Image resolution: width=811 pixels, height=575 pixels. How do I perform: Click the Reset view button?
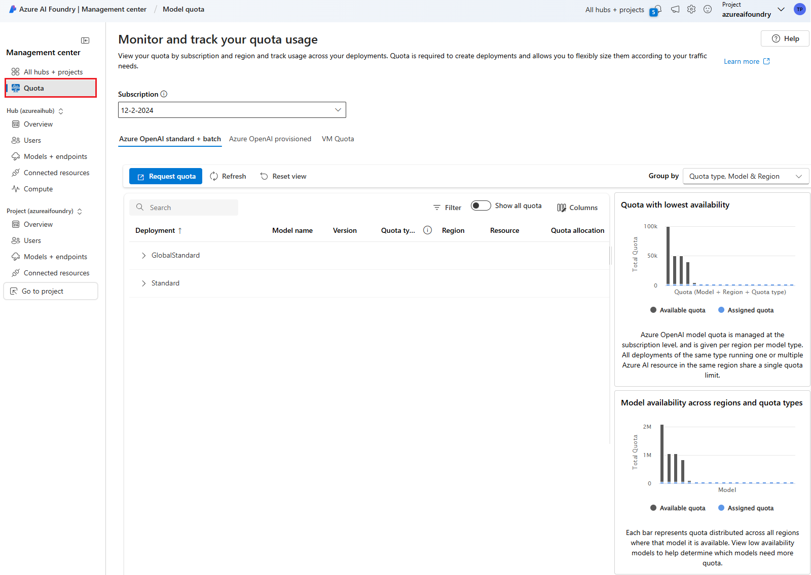283,176
